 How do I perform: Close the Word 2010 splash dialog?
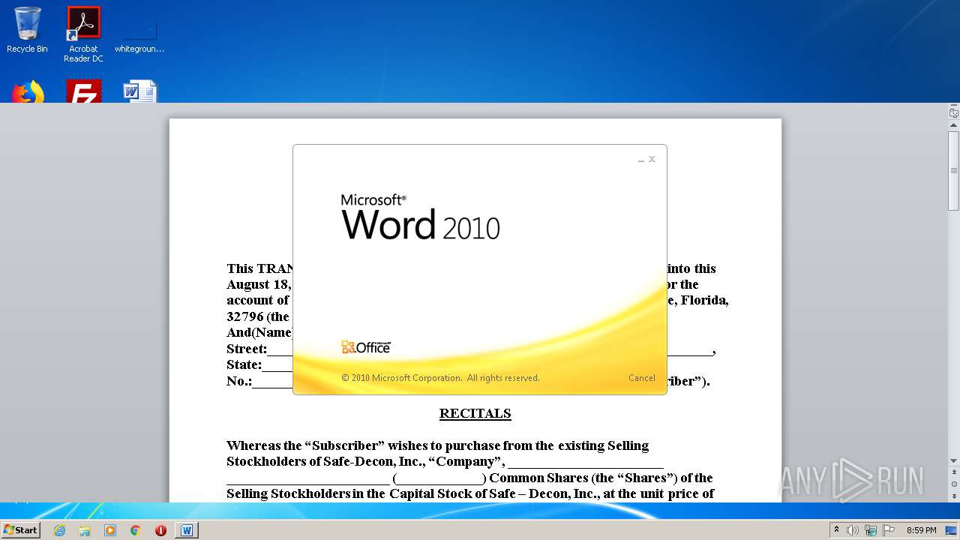(x=652, y=159)
